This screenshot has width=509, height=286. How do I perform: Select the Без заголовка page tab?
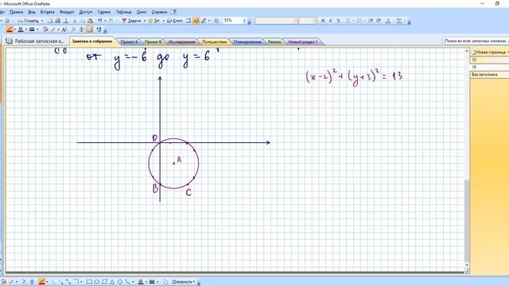pos(490,75)
